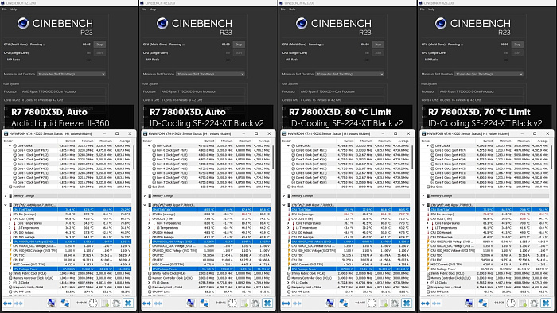Open settings gear in 80 °C Limit panel
Viewport: 557px width, 313px height.
pos(395,303)
